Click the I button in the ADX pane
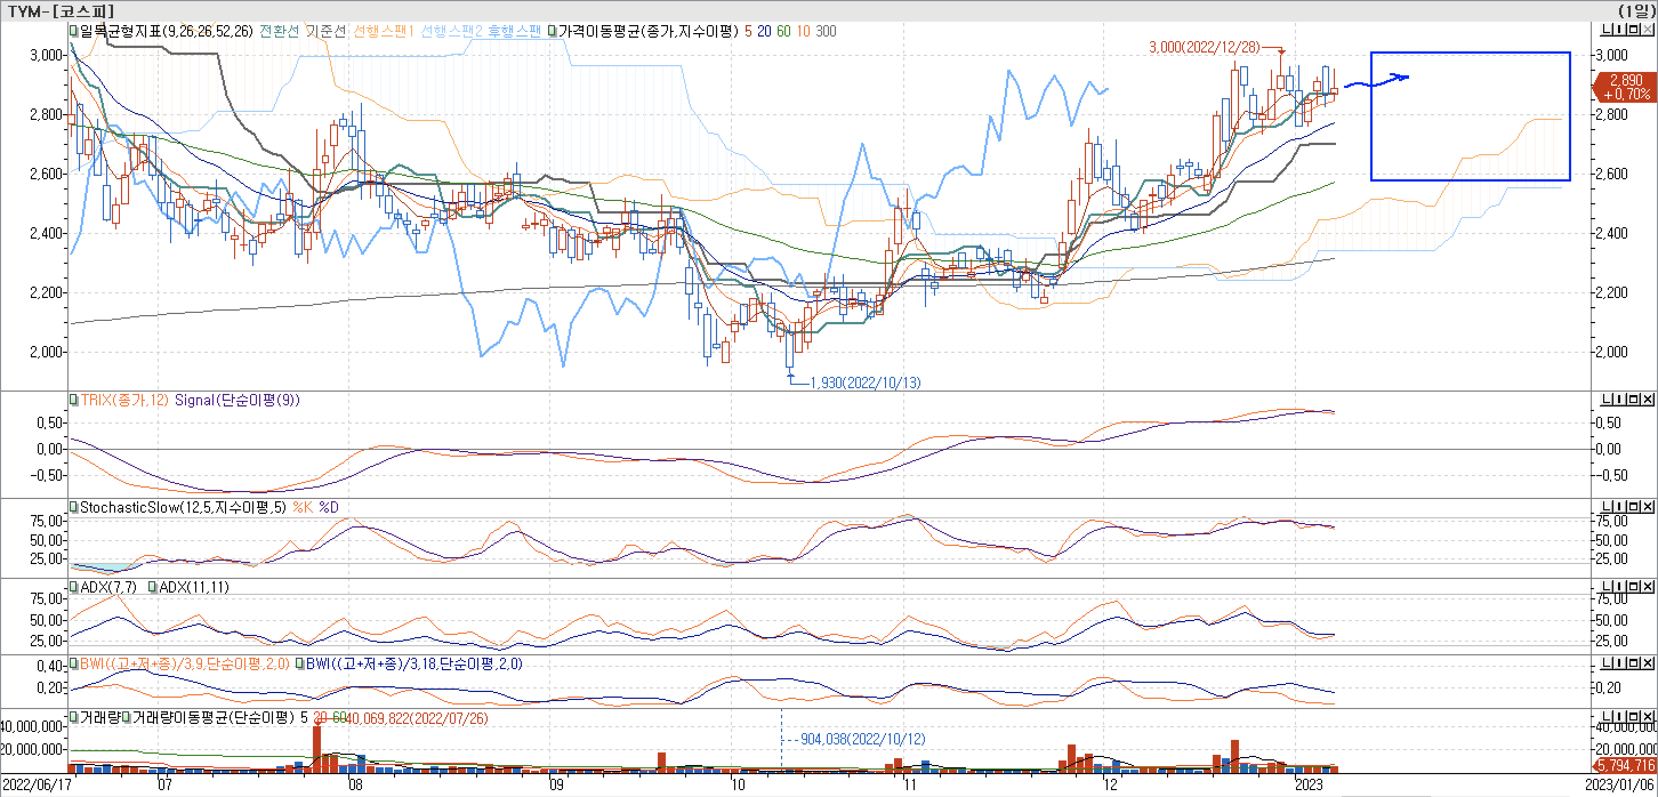 (x=1621, y=586)
